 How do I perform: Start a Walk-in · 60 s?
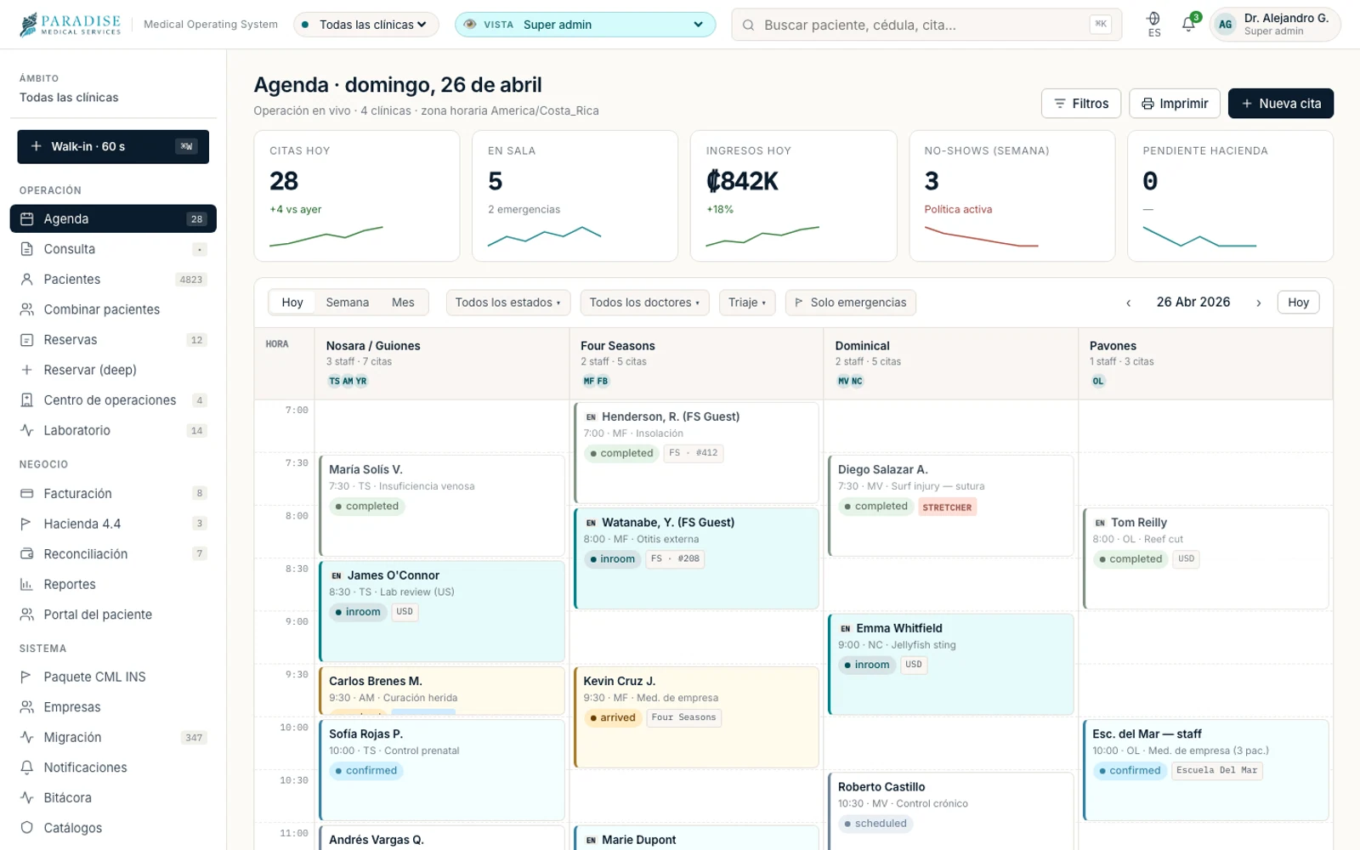[x=113, y=146]
